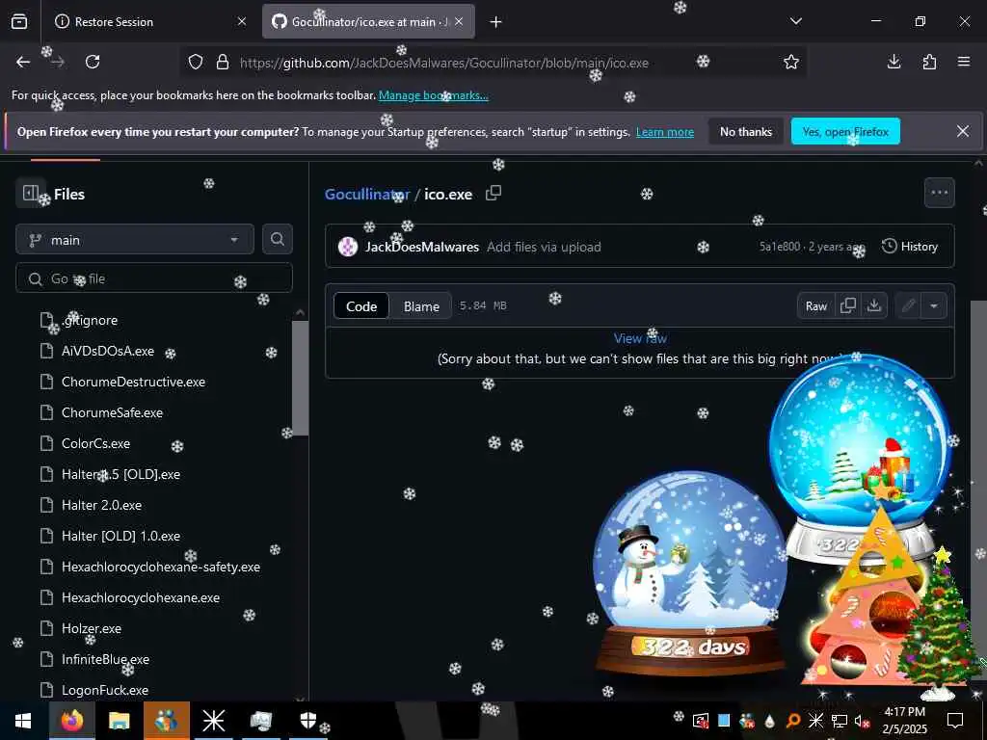
Task: Click the JackDoesMalwares avatar image
Action: [347, 247]
